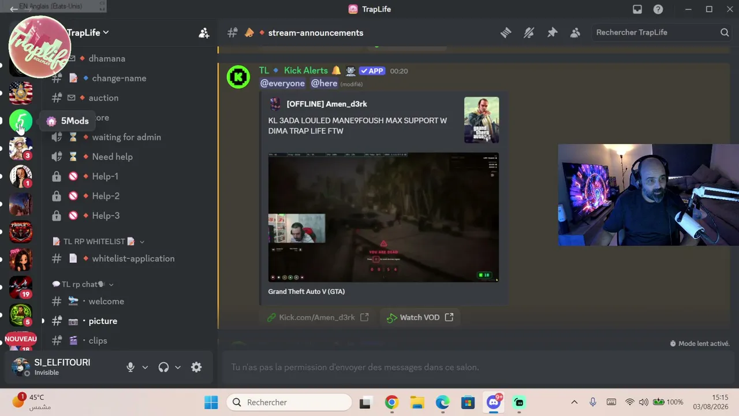Screen dimensions: 739x416
Task: Mute the microphone
Action: (130, 367)
